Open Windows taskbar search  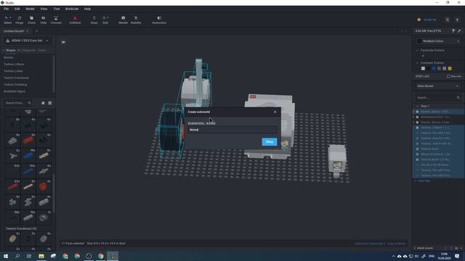coord(17,256)
